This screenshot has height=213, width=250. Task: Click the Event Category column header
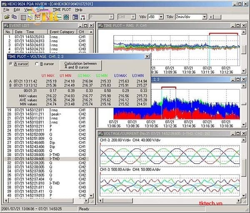(62, 32)
